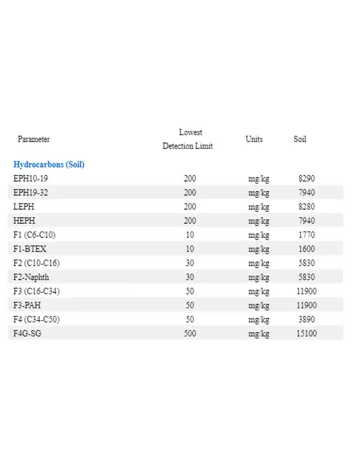Click the Lowest Detection Limit header
This screenshot has width=352, height=470.
[188, 139]
